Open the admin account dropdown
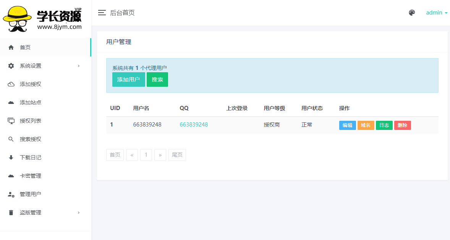This screenshot has width=450, height=240. pyautogui.click(x=437, y=13)
